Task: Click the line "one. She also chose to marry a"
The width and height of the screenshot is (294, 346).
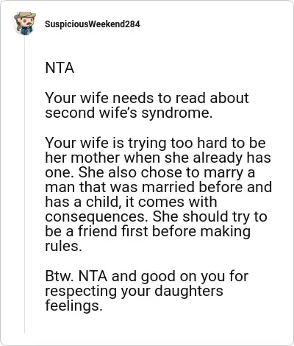Action: pos(150,172)
